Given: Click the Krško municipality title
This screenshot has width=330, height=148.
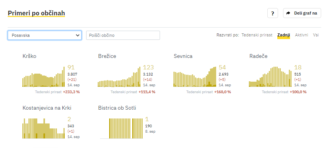Looking at the screenshot, I should click(30, 56).
